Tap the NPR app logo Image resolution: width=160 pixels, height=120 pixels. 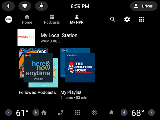coord(9,19)
